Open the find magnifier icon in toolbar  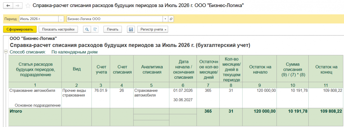(87, 29)
